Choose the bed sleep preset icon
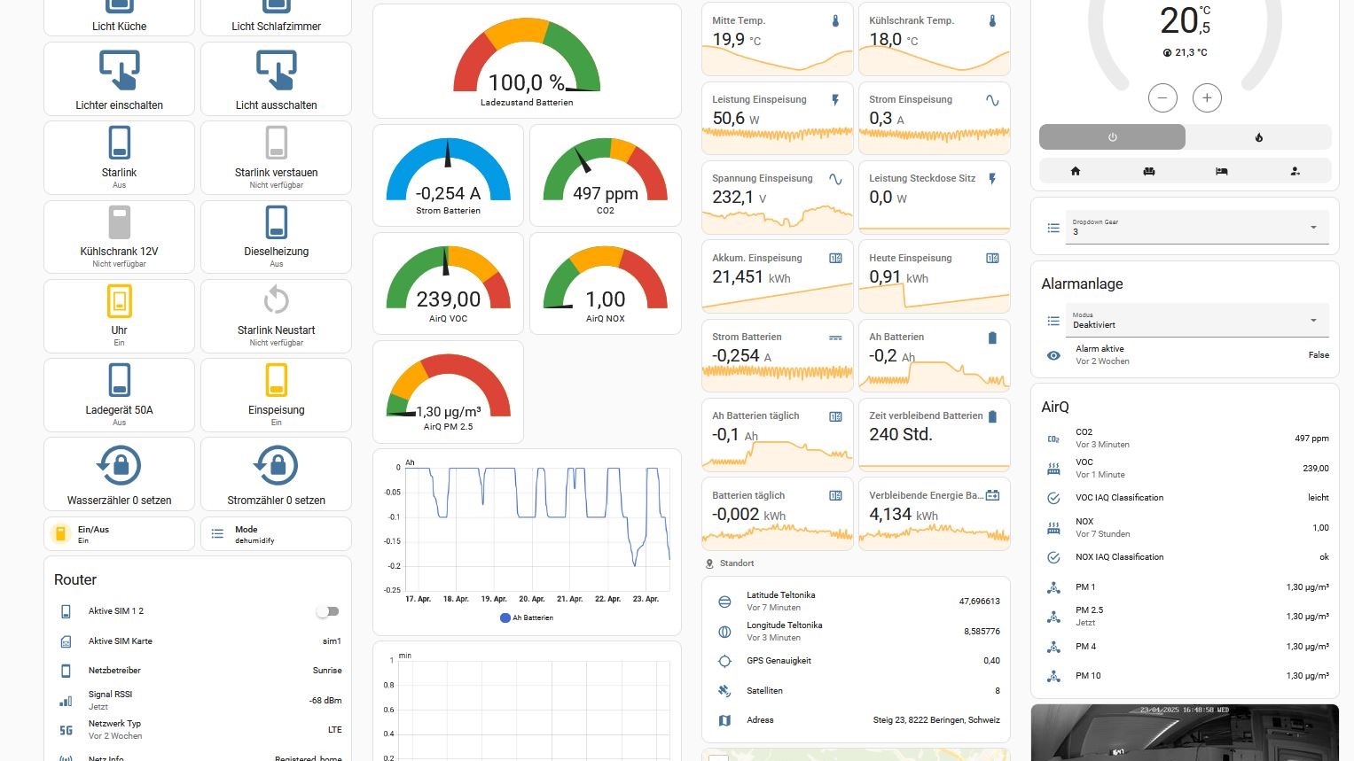Screen dimensions: 1354x761 (x=1221, y=171)
